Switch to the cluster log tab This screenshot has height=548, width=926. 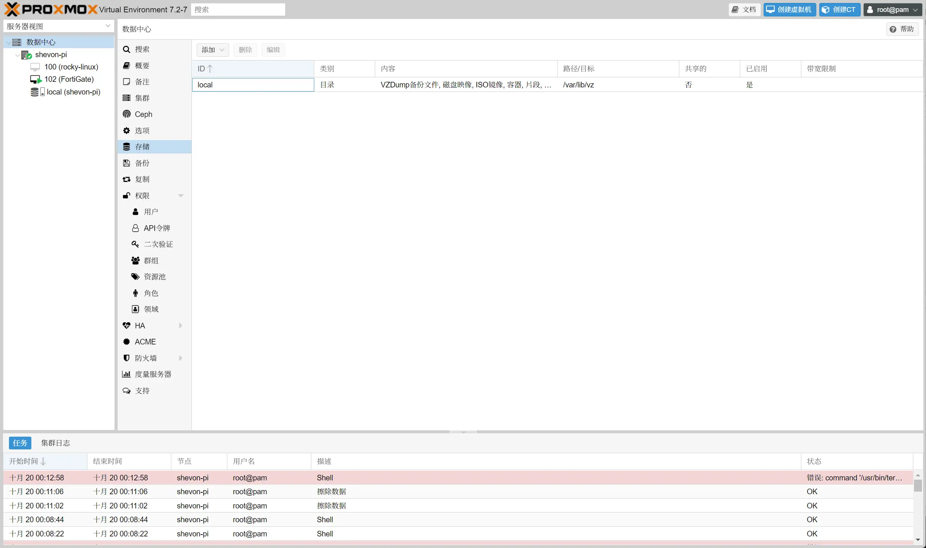[55, 443]
